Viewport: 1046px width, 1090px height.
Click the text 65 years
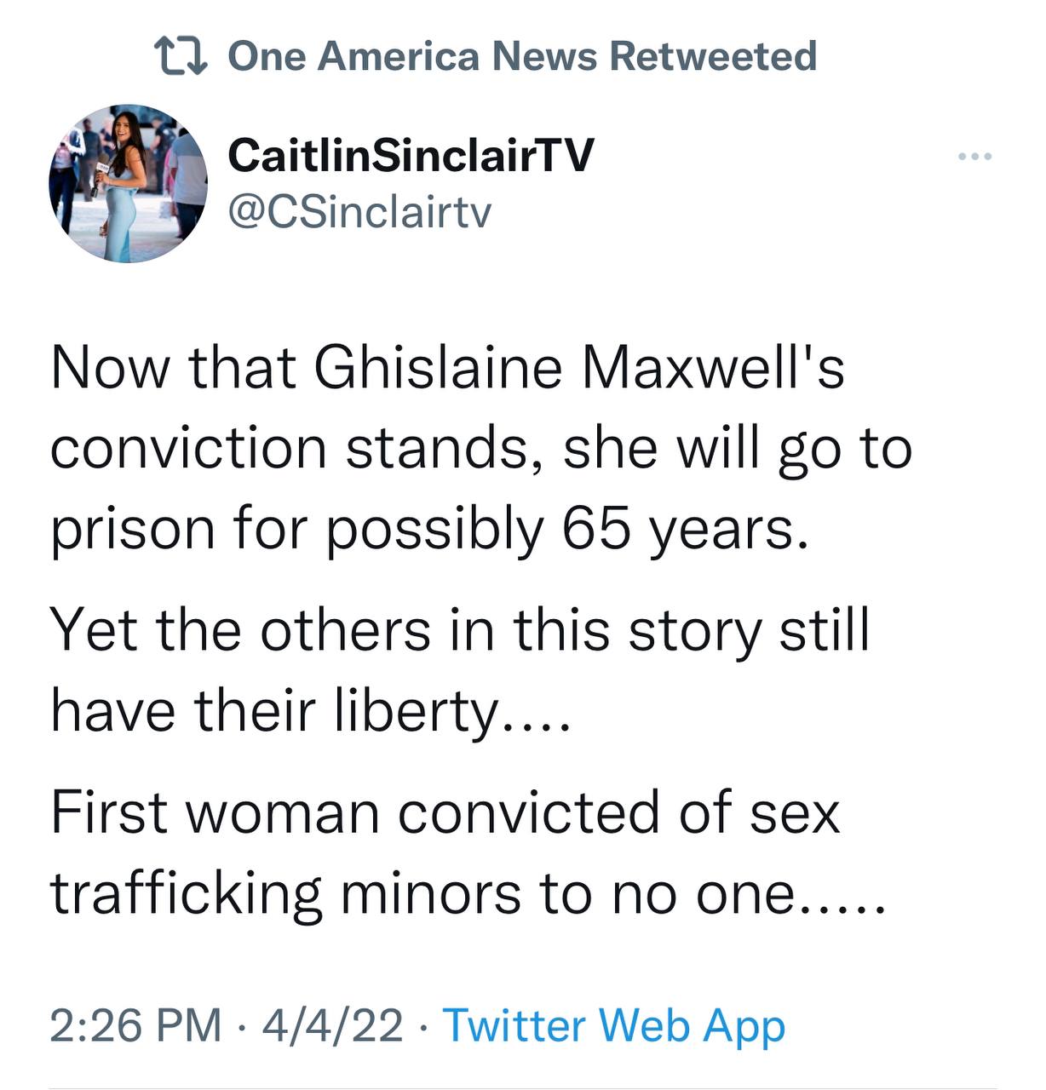coord(684,529)
